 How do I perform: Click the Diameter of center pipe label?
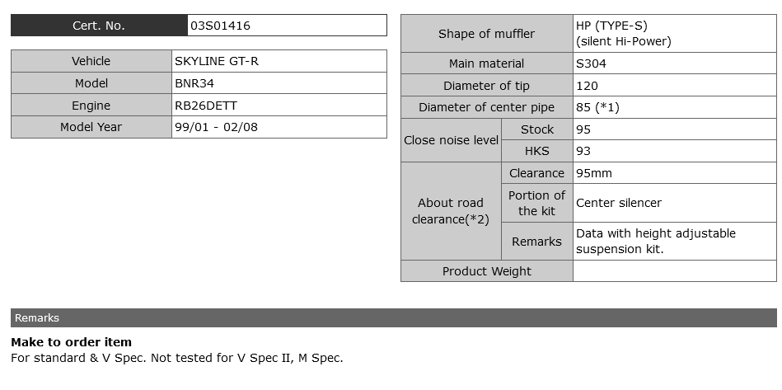coord(486,107)
